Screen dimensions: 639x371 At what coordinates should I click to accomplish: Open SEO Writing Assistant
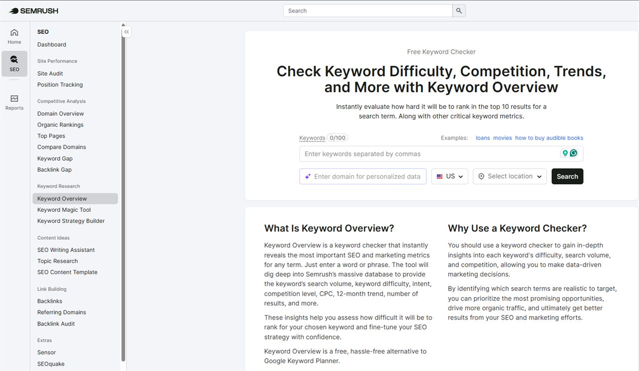[66, 250]
